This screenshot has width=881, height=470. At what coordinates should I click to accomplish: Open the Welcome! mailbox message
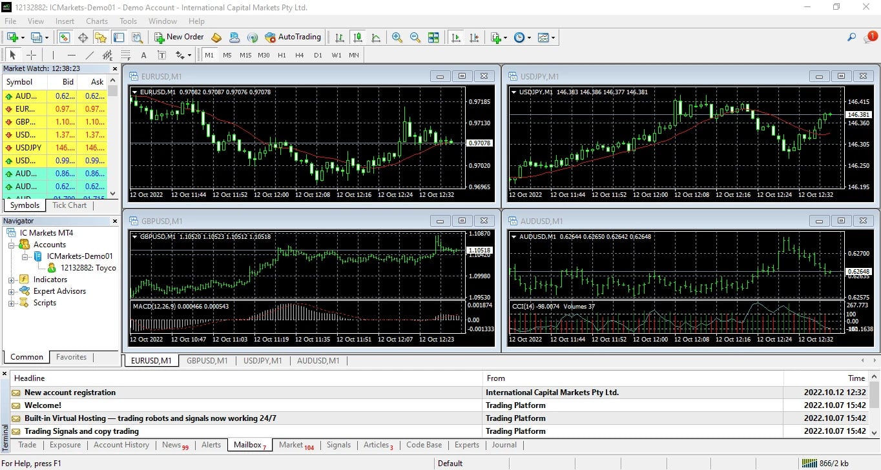point(43,405)
